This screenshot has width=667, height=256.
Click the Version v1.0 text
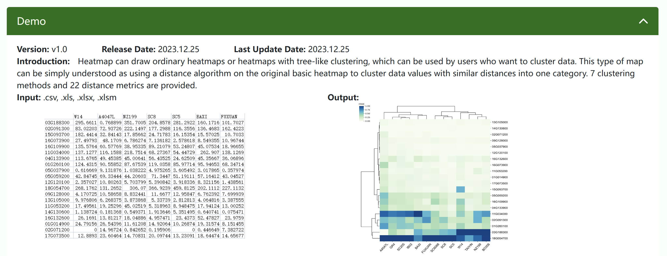[42, 49]
